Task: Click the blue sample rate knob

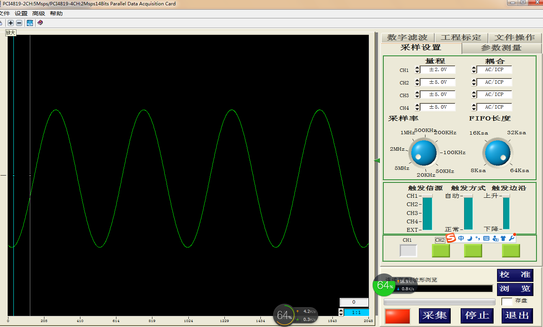Action: click(x=423, y=153)
